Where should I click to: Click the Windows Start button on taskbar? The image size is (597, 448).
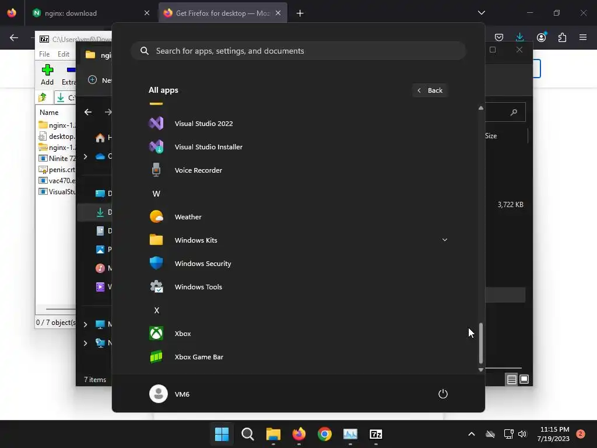222,434
